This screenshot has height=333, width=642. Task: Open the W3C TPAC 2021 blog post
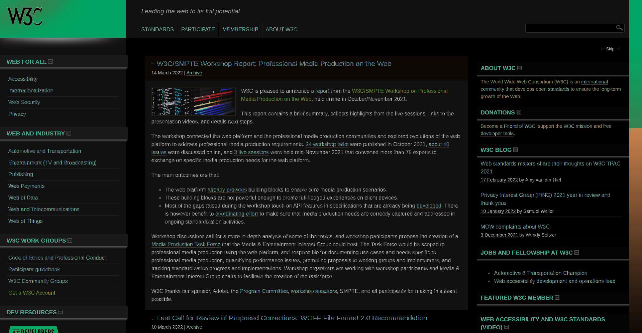click(x=550, y=168)
